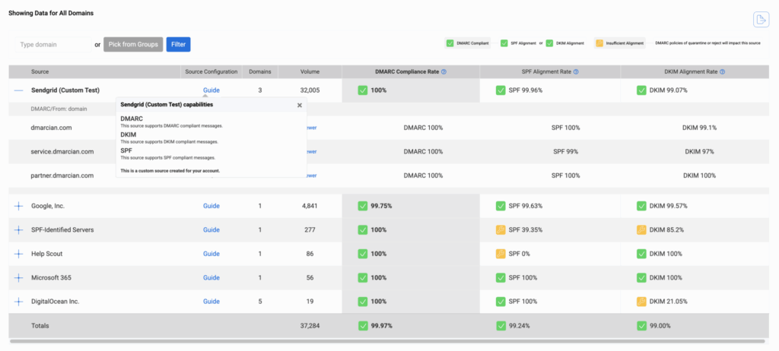Click legend Insufficient Alignment orange icon

pyautogui.click(x=599, y=43)
